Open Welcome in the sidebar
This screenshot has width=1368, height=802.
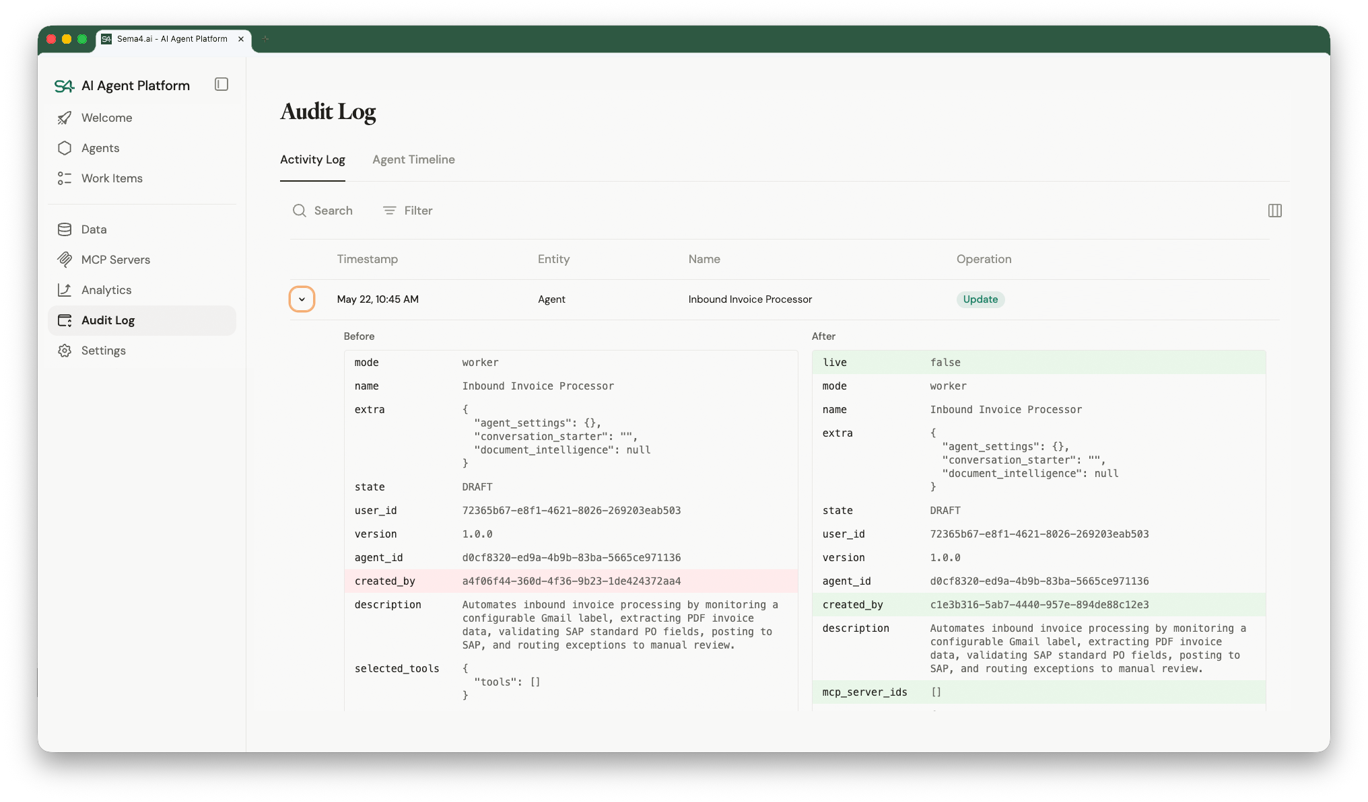[x=142, y=118]
